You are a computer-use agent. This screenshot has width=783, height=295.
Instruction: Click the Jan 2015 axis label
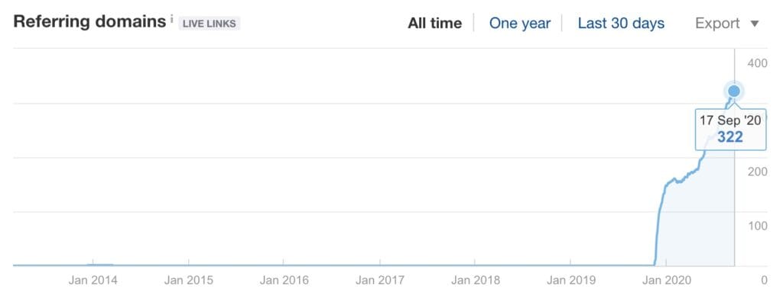click(x=189, y=280)
